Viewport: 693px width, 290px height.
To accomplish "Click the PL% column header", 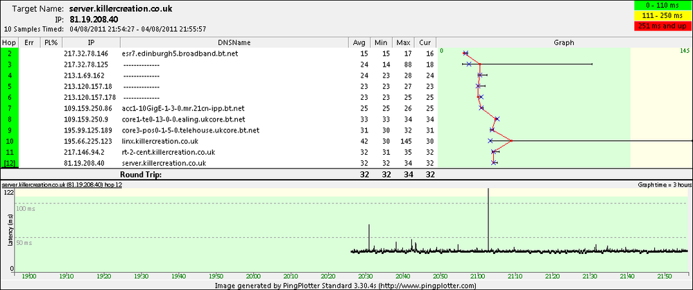I will (51, 43).
